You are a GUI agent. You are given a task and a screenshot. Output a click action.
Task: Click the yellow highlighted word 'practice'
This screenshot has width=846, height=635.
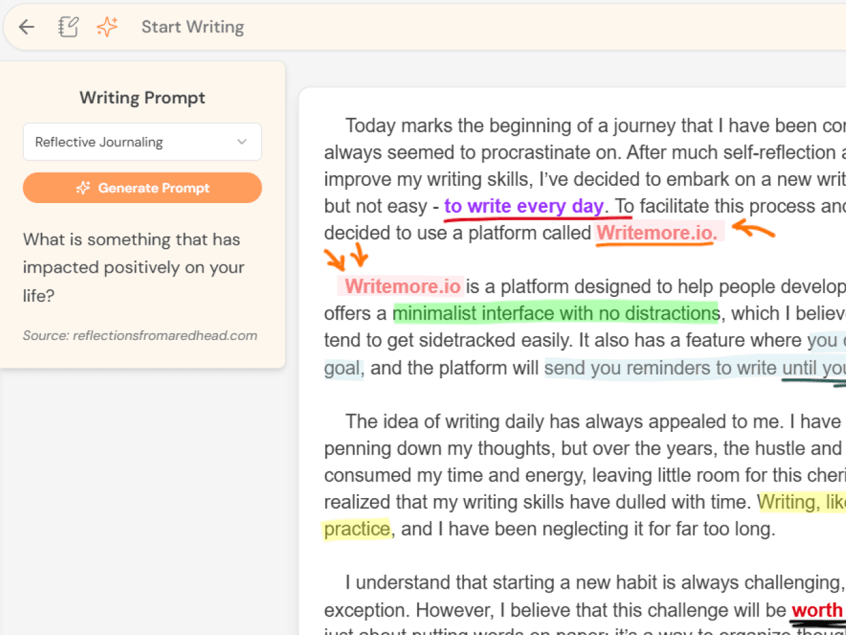click(x=357, y=529)
